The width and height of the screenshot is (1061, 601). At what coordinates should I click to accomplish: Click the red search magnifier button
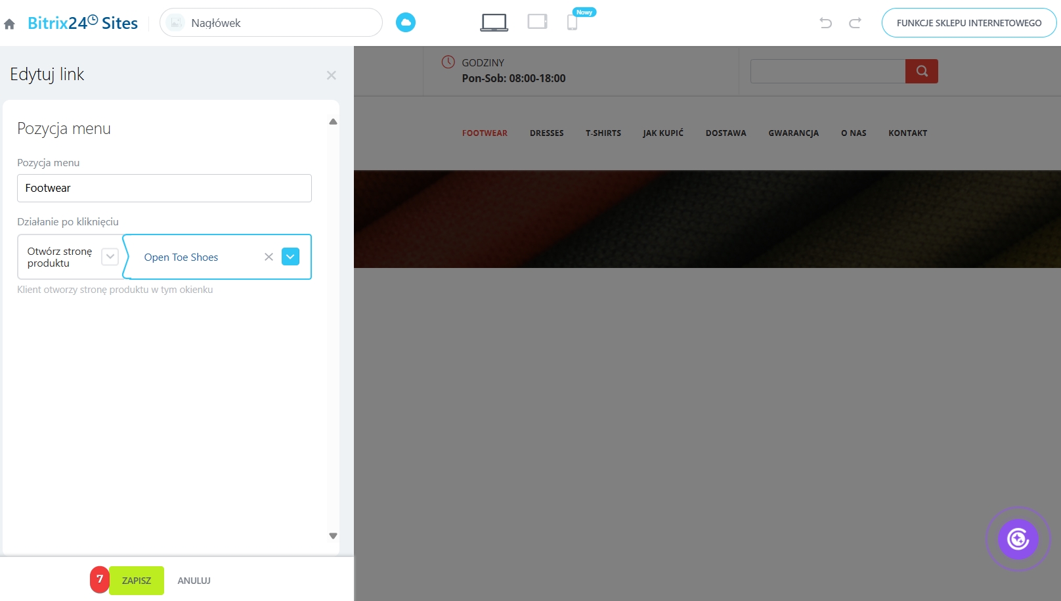922,71
